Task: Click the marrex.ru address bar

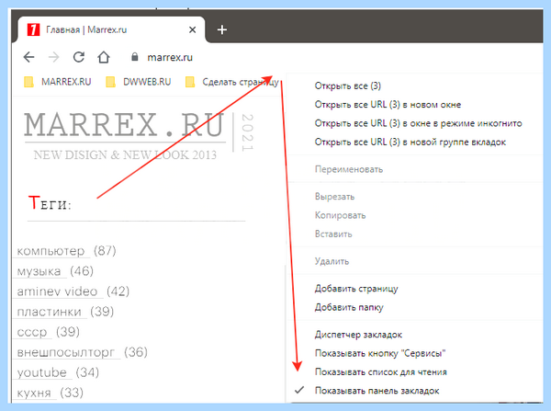Action: pyautogui.click(x=170, y=57)
